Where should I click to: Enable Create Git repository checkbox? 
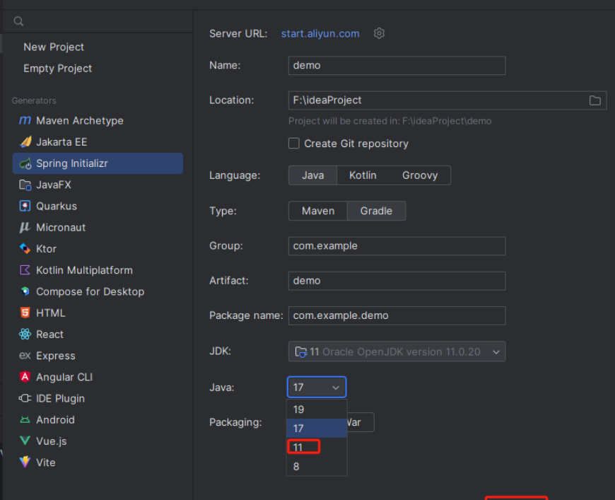point(294,144)
